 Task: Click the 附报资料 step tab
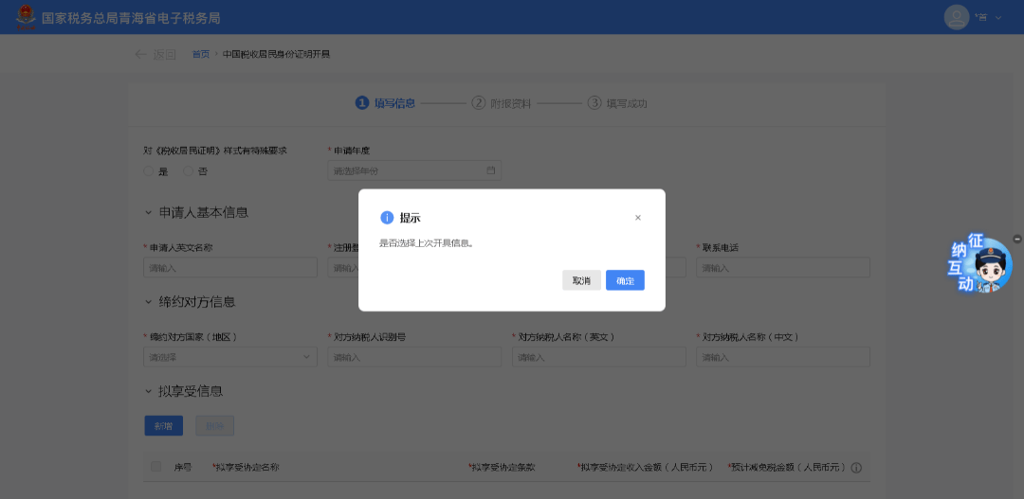pyautogui.click(x=502, y=103)
